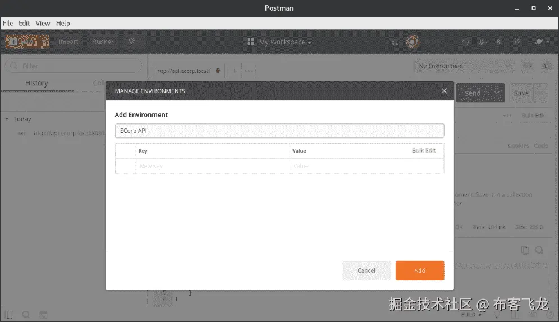Select the http://api.ecorp.local:8081 history entry
This screenshot has height=322, width=559.
(x=69, y=133)
